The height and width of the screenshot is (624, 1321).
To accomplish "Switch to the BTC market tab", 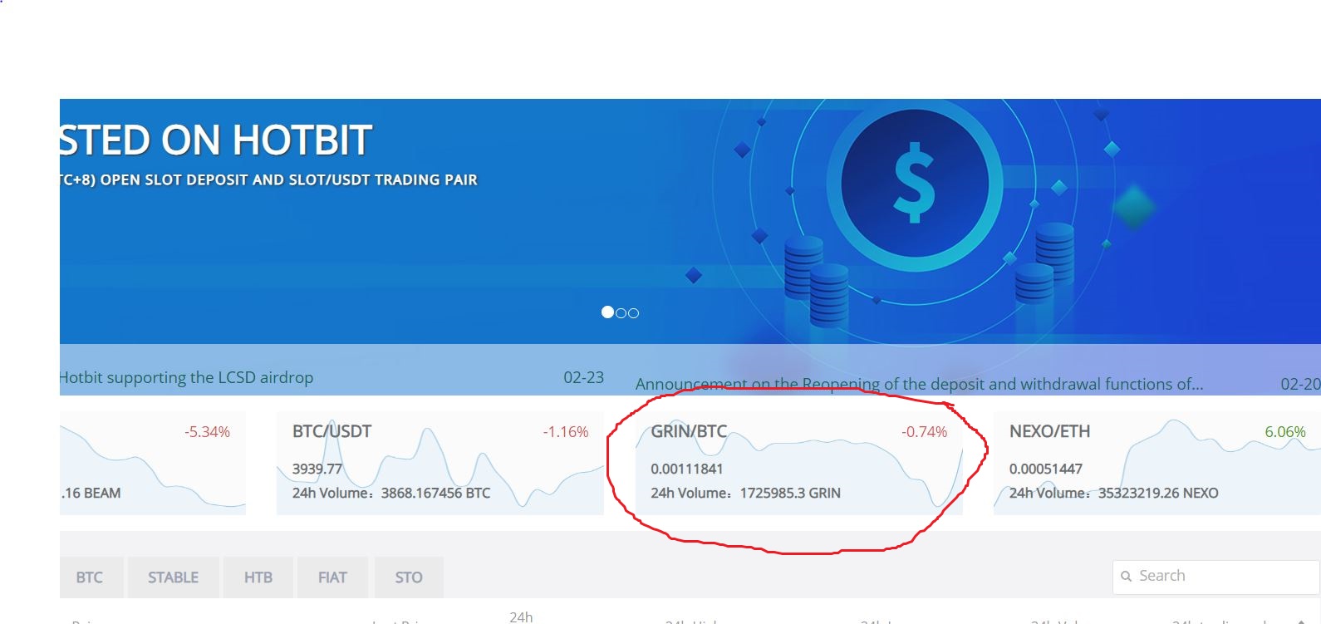I will point(90,577).
